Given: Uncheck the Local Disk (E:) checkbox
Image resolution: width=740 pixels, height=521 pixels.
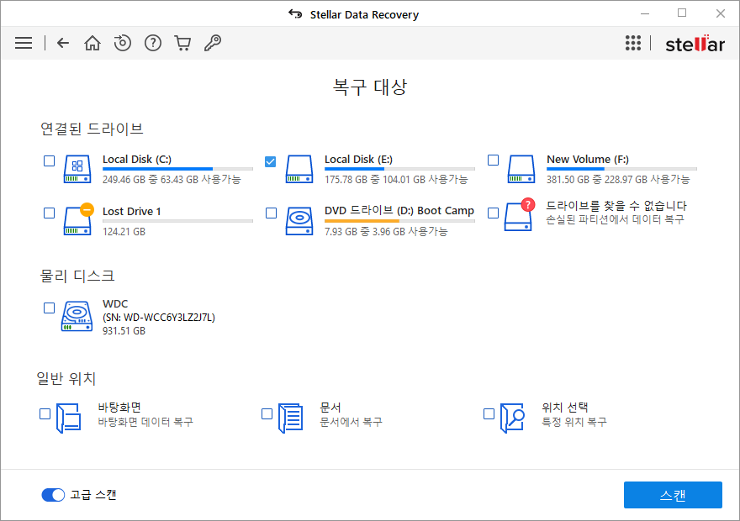Looking at the screenshot, I should [271, 161].
